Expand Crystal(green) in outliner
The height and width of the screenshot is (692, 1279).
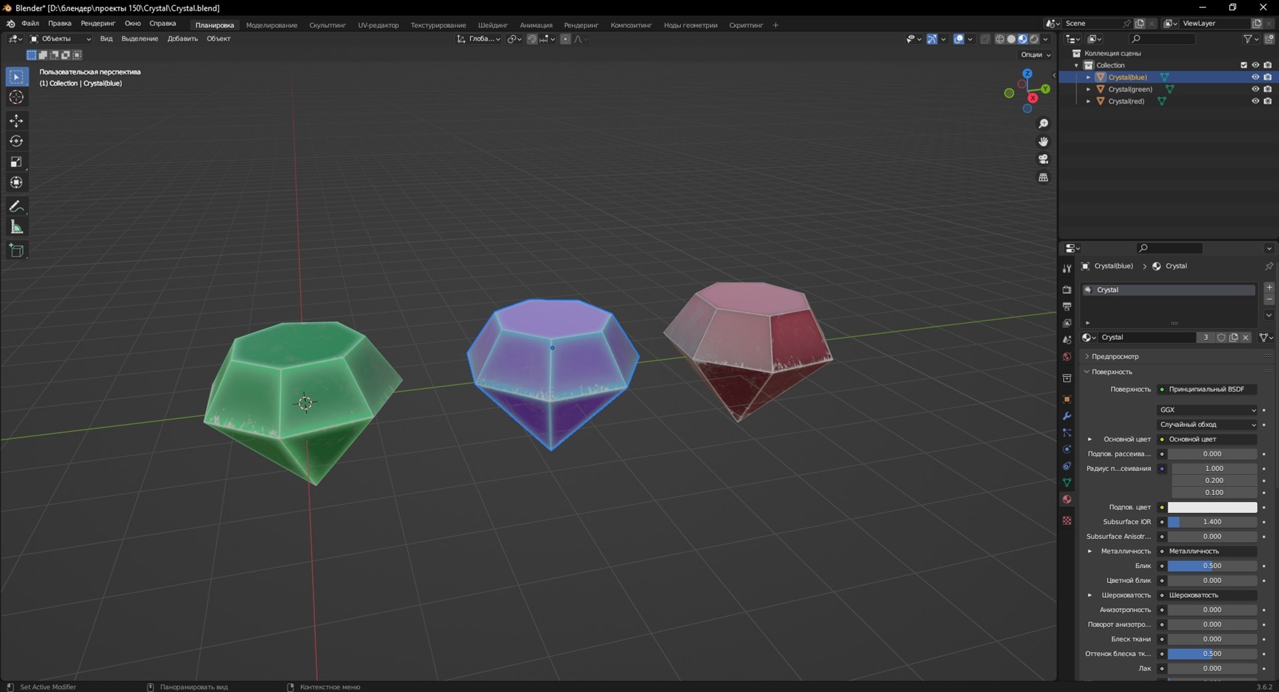1088,89
